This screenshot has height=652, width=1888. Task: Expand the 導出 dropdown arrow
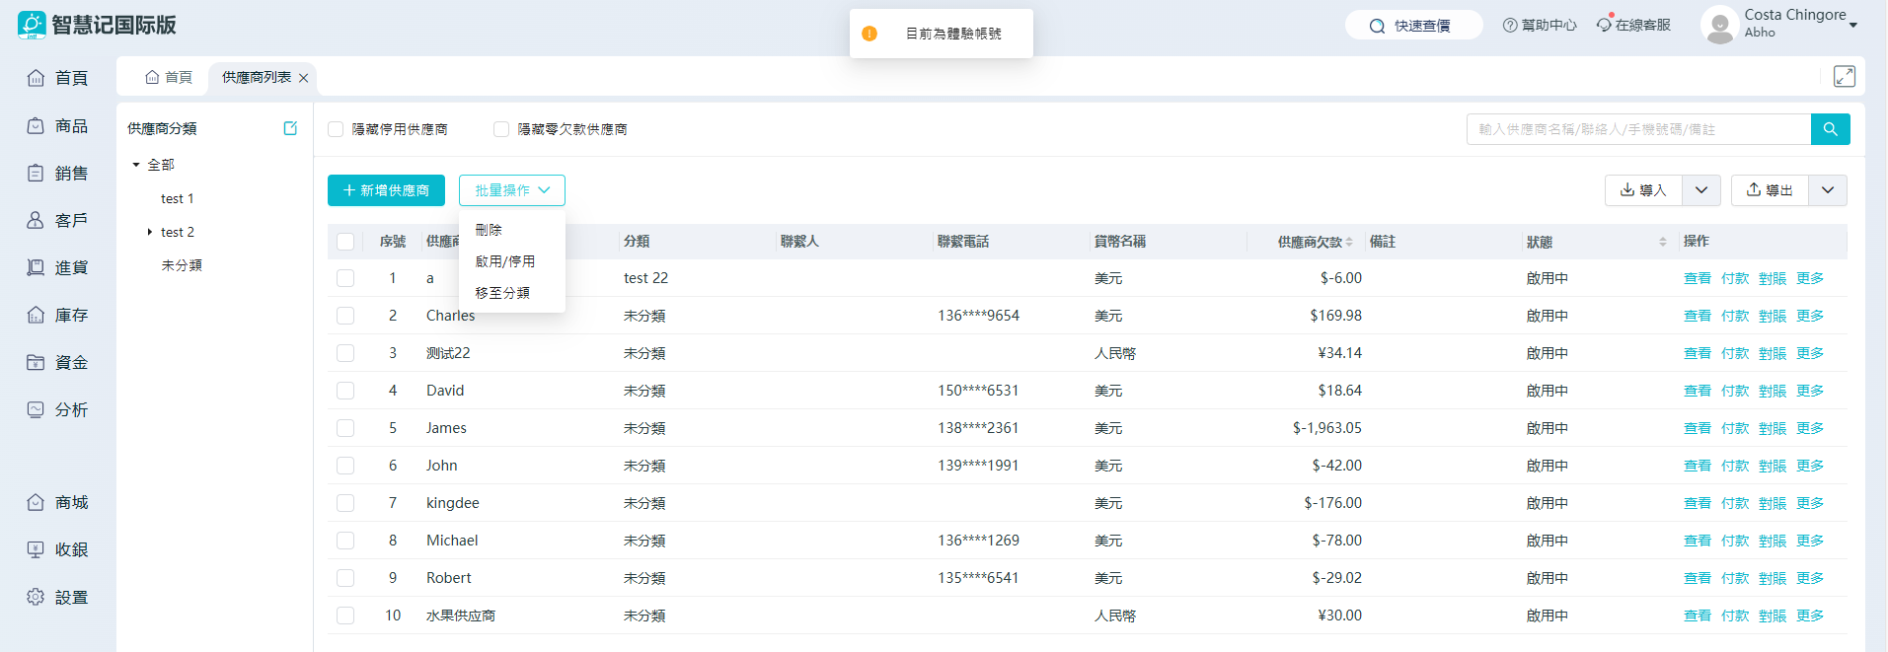[x=1828, y=190]
